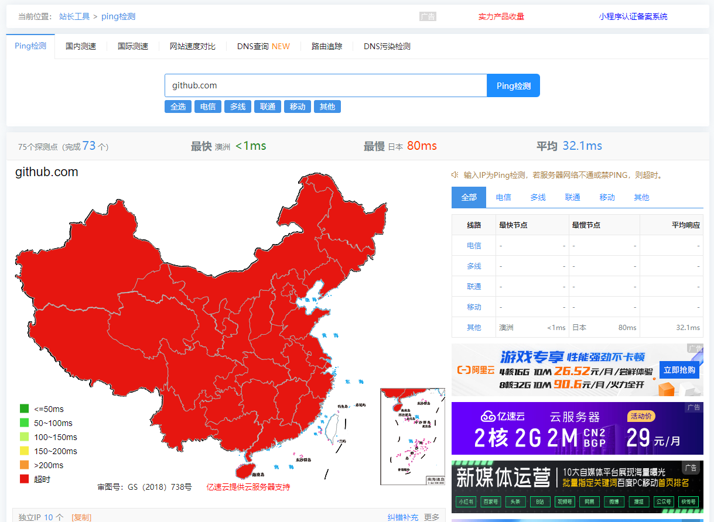This screenshot has width=714, height=522.
Task: Select the 联通 tab above the line table
Action: click(572, 197)
